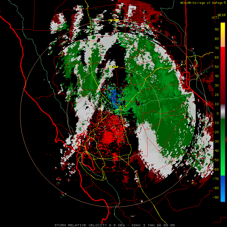
Task: Click the -50 value on the velocity scale
Action: click(x=216, y=160)
